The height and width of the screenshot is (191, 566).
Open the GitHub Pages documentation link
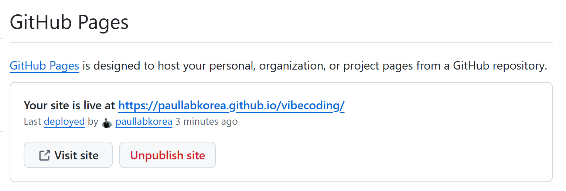click(44, 66)
